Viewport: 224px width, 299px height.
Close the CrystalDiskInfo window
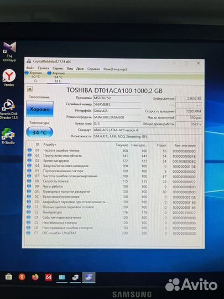[x=199, y=63]
